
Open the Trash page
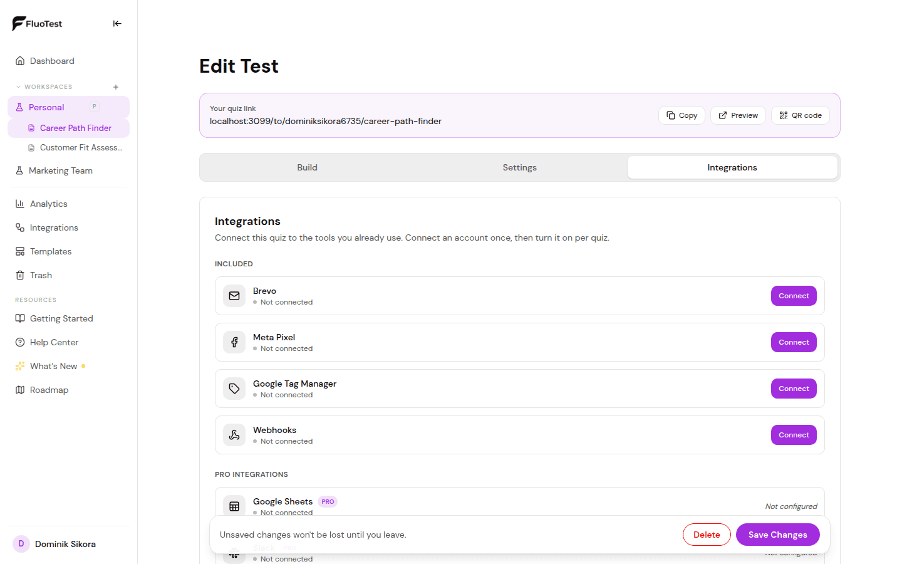tap(68, 275)
